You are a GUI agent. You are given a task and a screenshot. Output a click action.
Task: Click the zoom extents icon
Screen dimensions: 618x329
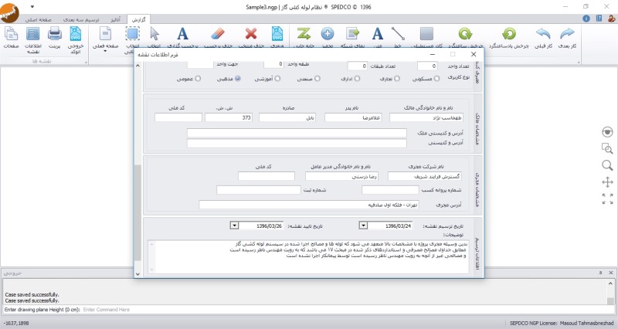pos(607,198)
